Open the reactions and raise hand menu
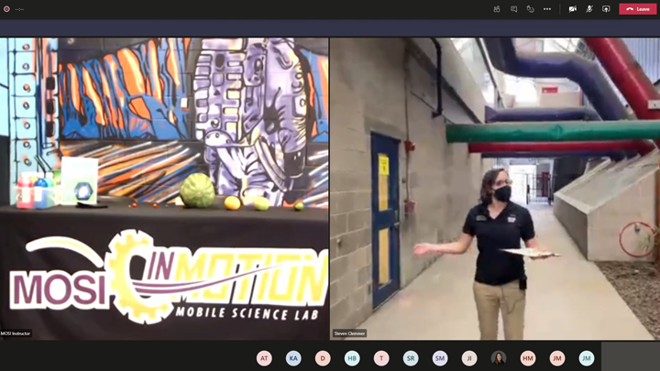 (x=531, y=9)
